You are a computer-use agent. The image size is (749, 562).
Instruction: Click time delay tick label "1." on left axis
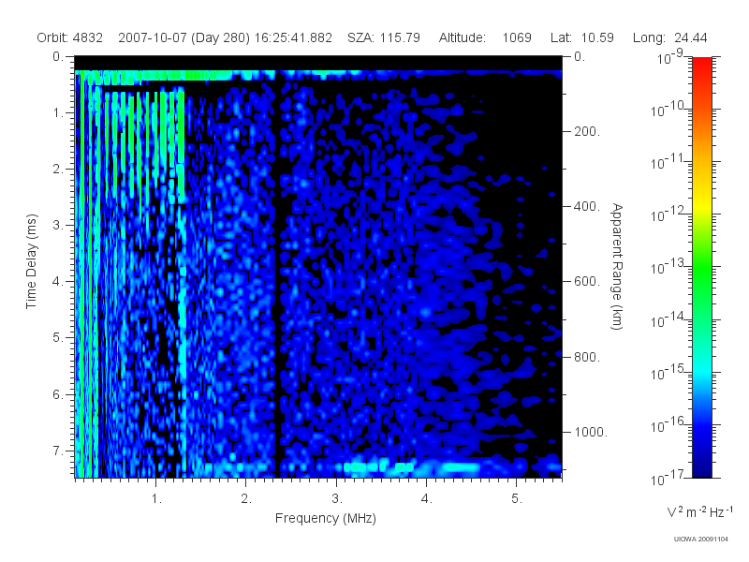point(58,113)
